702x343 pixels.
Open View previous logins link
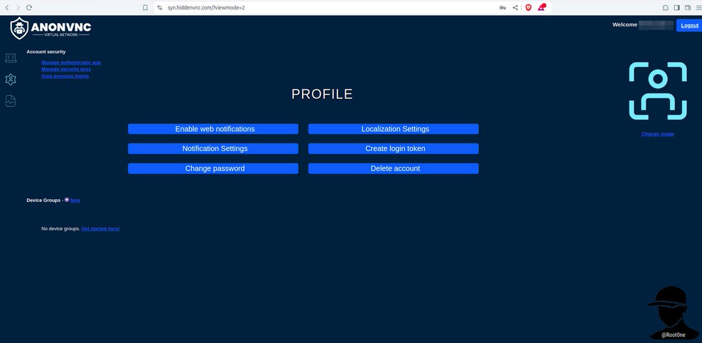[65, 76]
